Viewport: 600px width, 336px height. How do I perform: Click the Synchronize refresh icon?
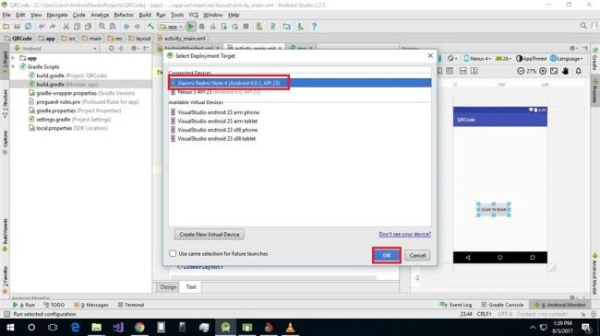coord(28,27)
